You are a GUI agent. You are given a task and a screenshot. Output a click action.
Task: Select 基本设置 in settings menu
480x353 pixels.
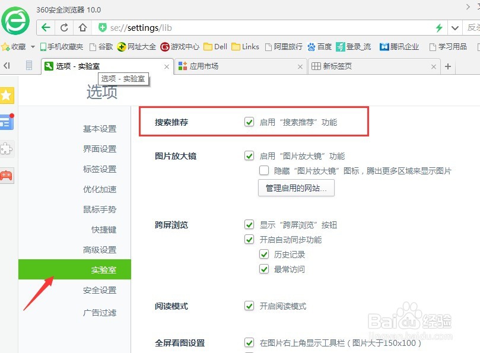click(x=100, y=129)
